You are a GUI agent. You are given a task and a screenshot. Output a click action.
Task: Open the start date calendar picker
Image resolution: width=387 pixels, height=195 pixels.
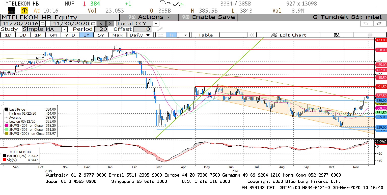(x=43, y=23)
